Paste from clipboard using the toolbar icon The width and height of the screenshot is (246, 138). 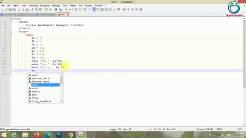[x=41, y=9]
